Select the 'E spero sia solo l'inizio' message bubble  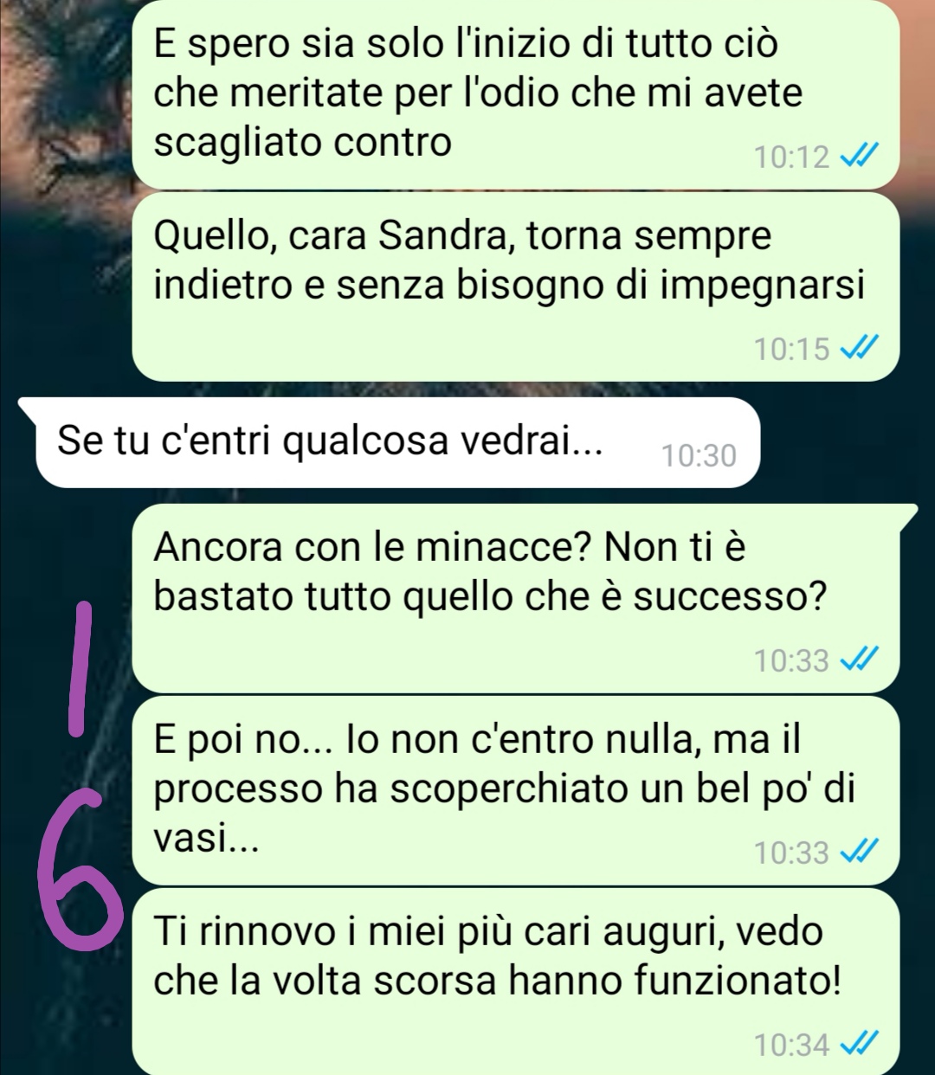click(x=516, y=93)
